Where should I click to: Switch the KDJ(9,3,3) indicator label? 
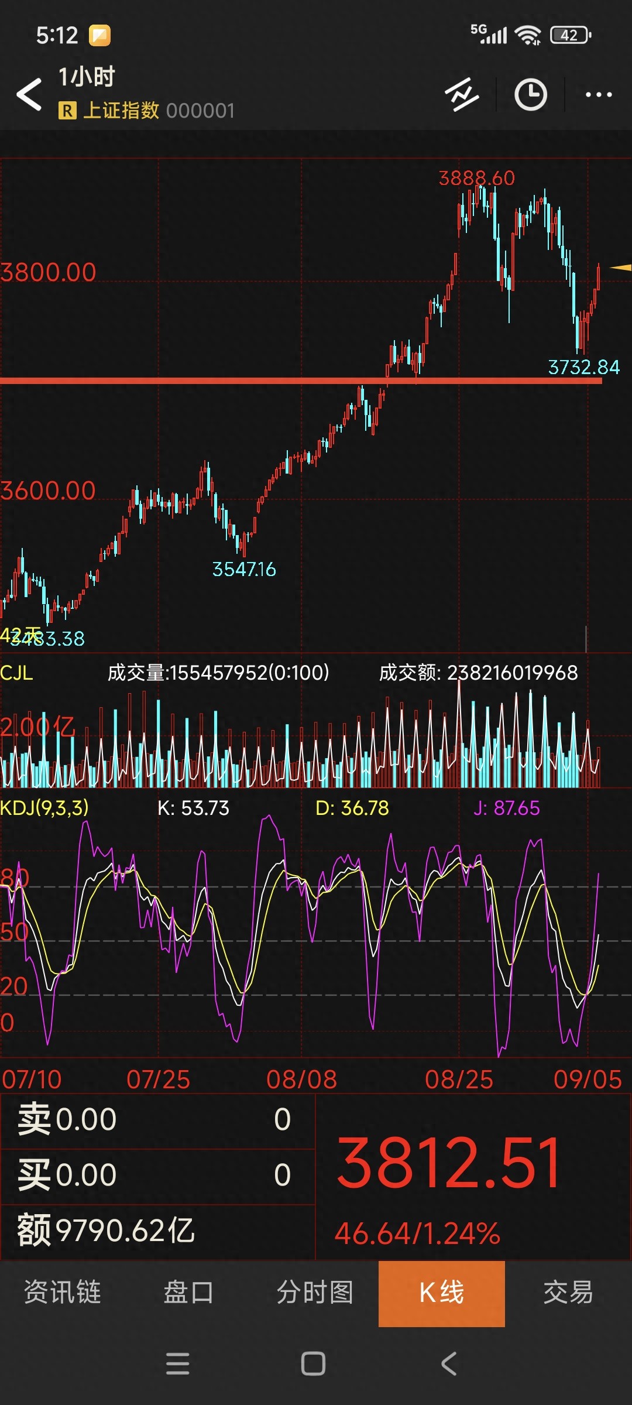(44, 808)
